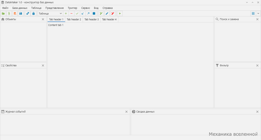This screenshot has height=140, width=261.
Task: Click the Сводка данных panel title
Action: [x=145, y=112]
